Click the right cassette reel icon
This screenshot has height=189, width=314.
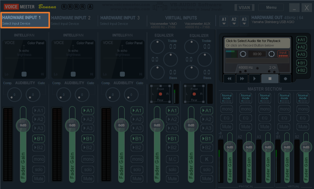pos(272,54)
